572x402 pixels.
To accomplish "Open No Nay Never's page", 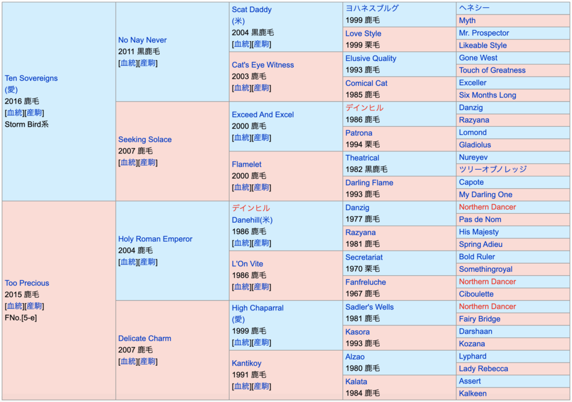I will (x=142, y=40).
